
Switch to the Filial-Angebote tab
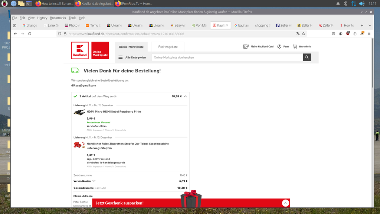coord(168,47)
